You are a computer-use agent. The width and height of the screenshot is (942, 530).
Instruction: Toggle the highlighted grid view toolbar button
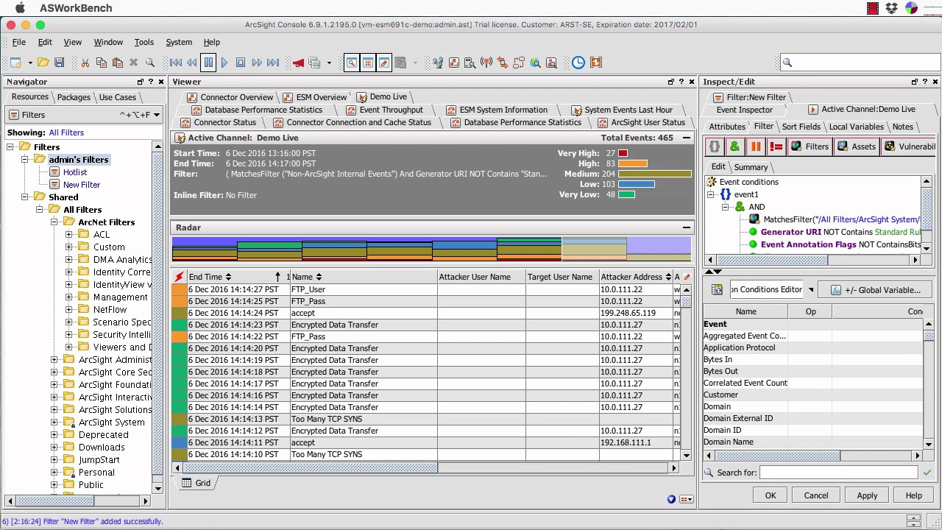[367, 63]
